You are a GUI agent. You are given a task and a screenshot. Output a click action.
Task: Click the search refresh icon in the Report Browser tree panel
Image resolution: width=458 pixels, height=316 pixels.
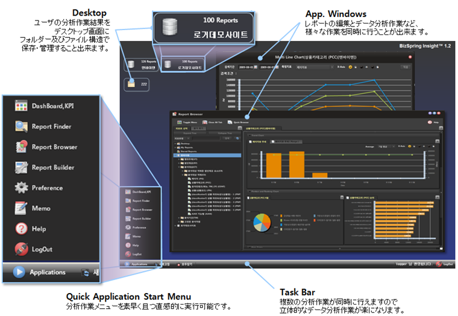click(x=237, y=138)
